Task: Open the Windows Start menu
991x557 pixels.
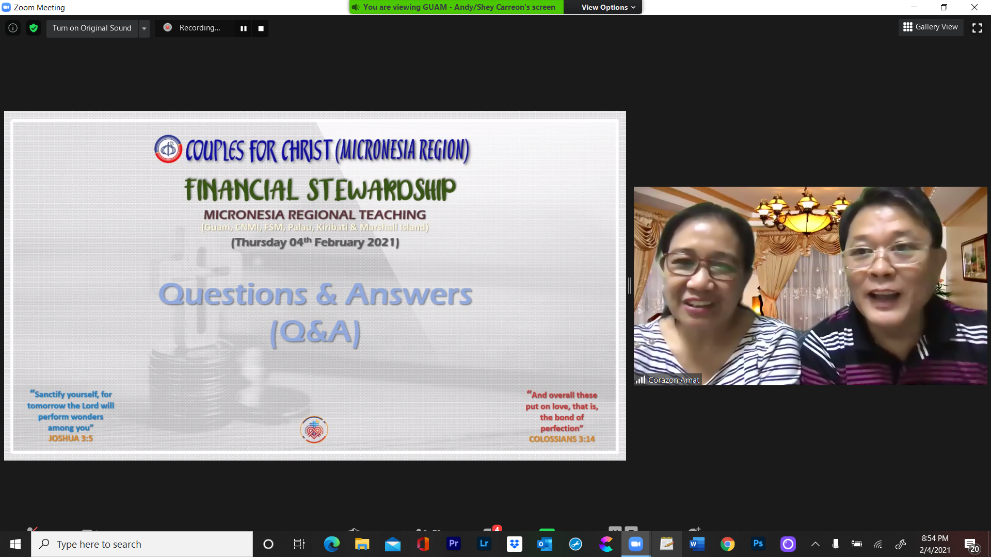Action: (15, 544)
